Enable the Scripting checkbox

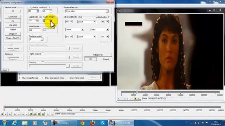click(43, 62)
